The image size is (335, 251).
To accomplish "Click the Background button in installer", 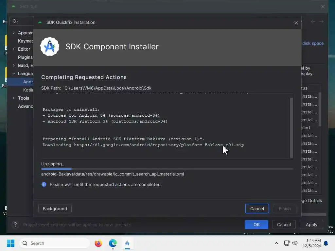I will (55, 209).
